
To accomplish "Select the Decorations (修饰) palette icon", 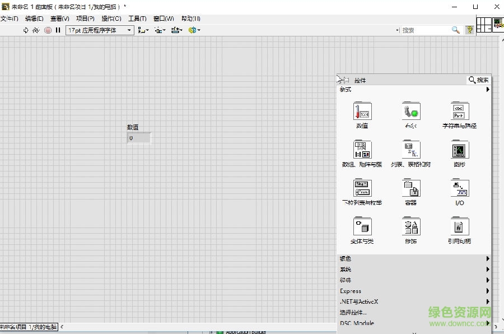I will pyautogui.click(x=410, y=226).
